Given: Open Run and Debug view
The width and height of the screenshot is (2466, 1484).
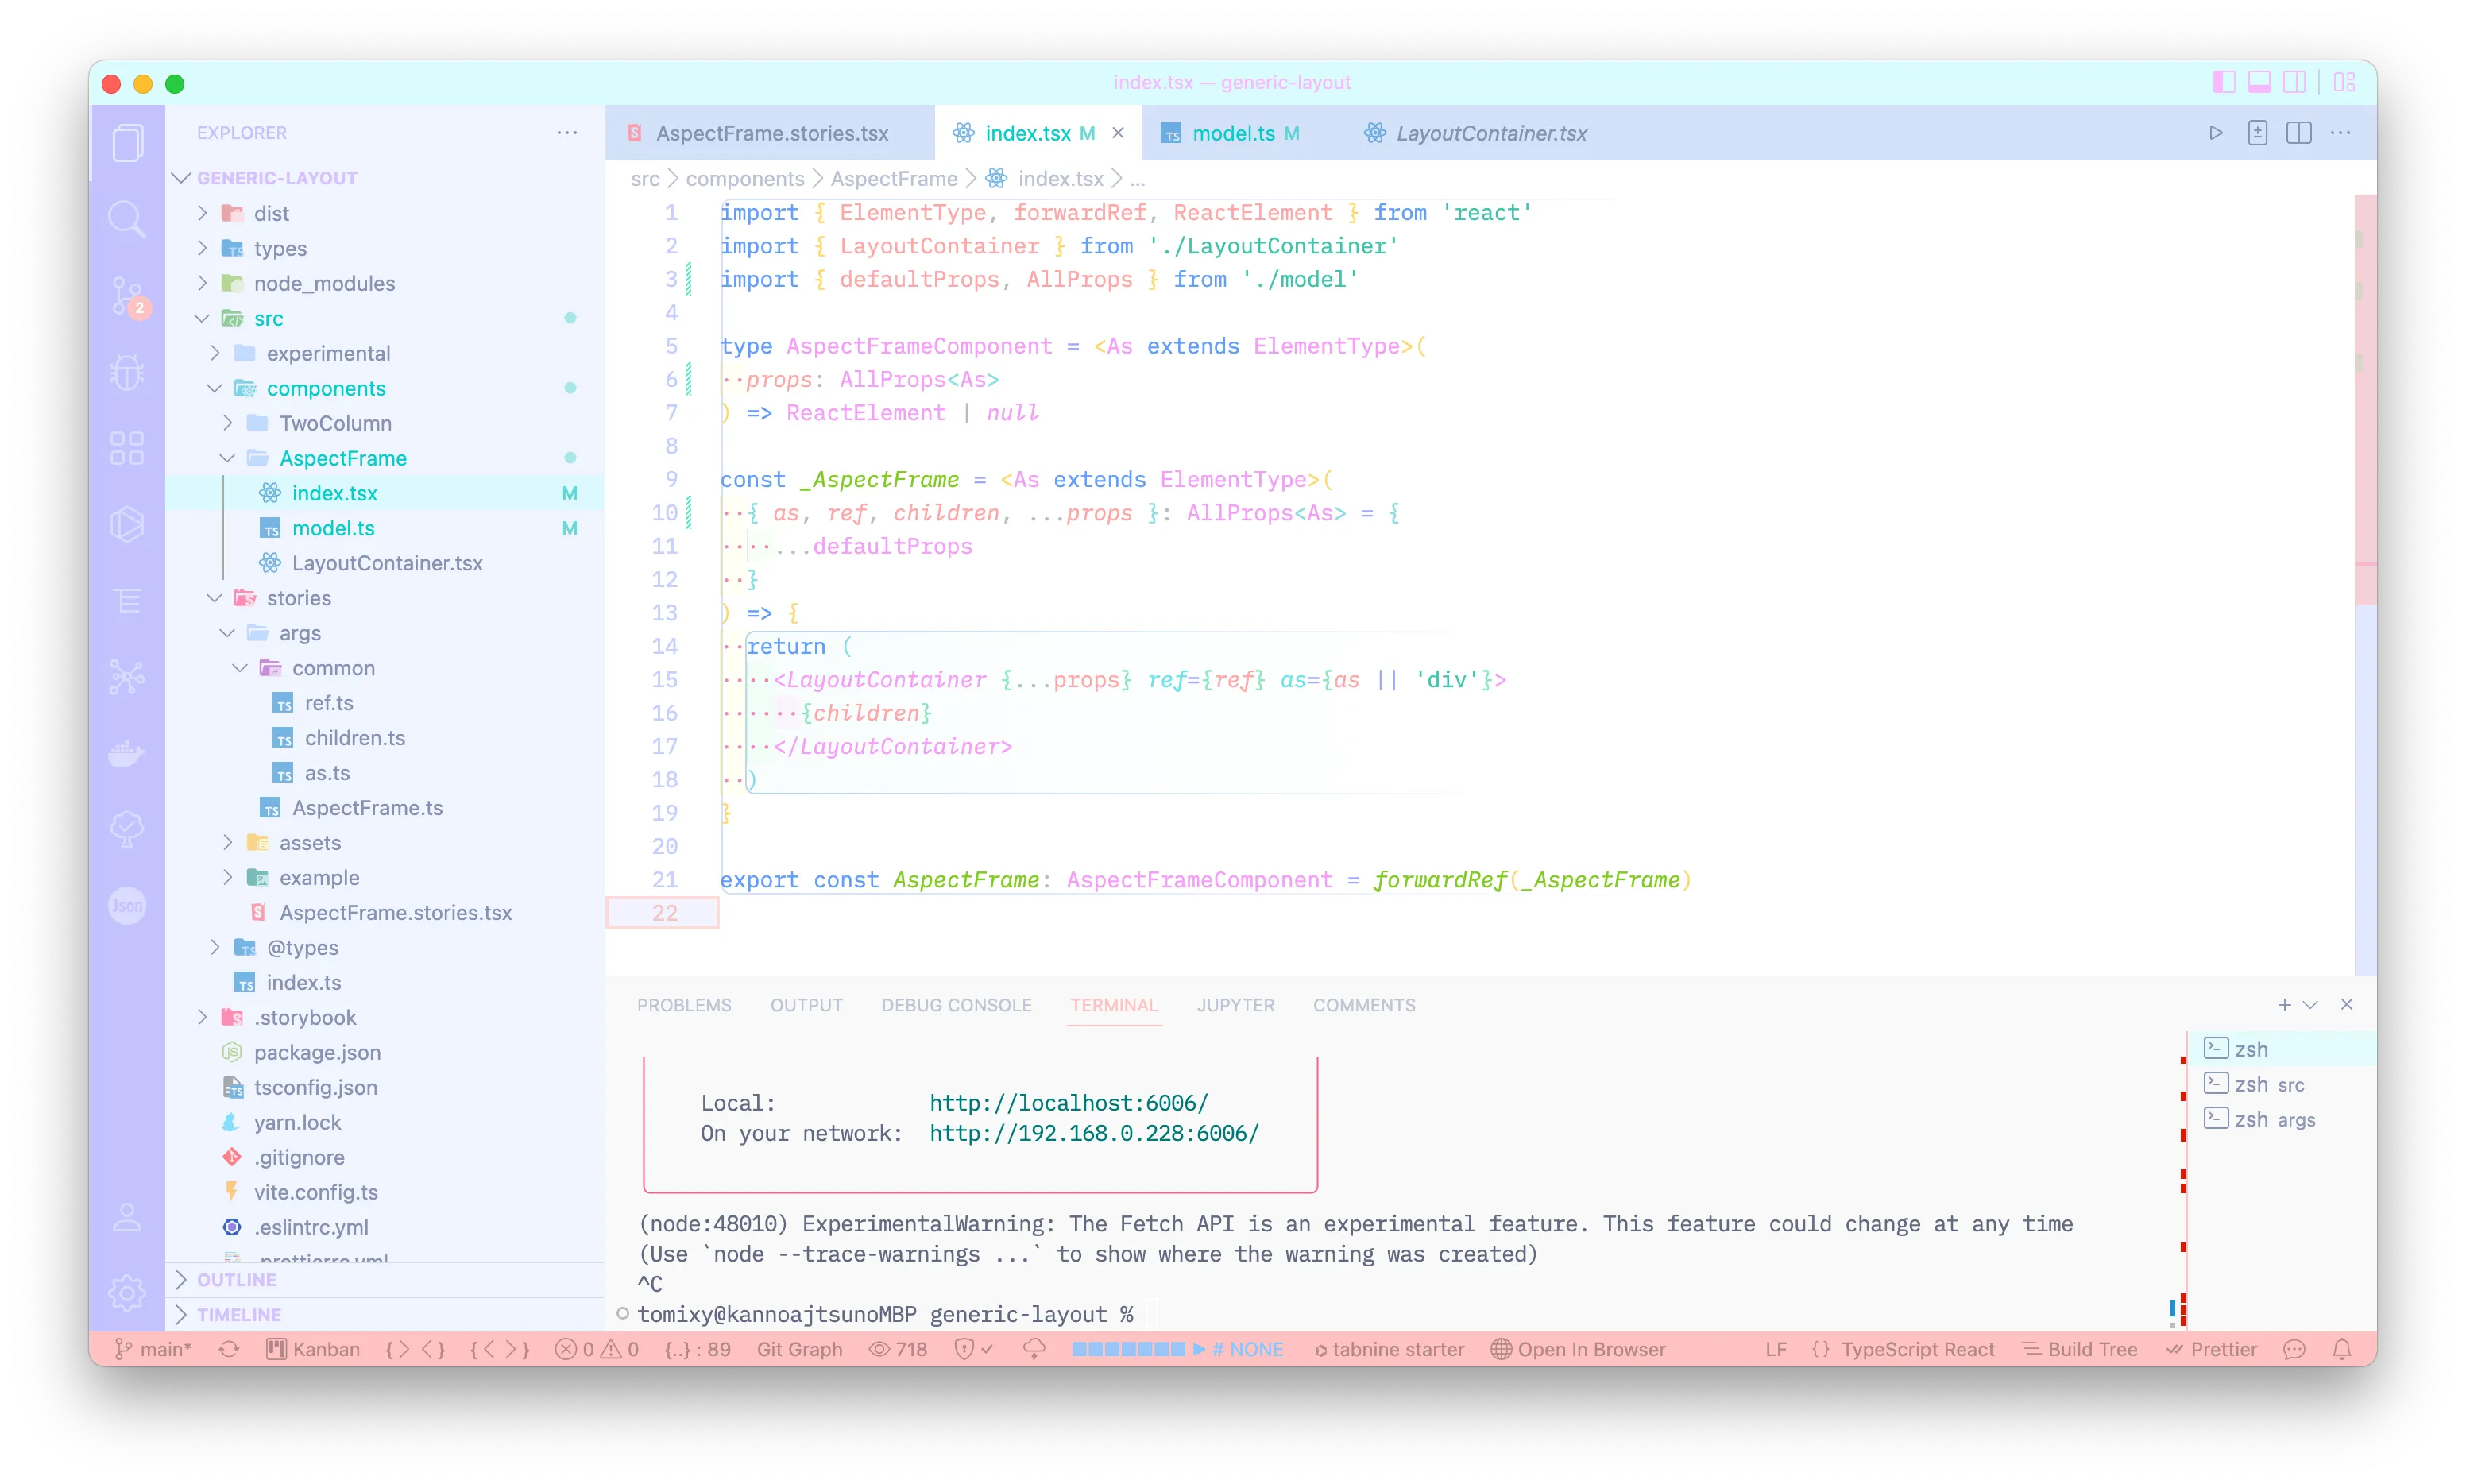Looking at the screenshot, I should pos(127,372).
